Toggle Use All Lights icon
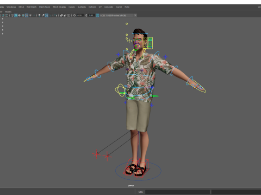Screen dimensions: 261x195 pyautogui.click(x=30, y=15)
